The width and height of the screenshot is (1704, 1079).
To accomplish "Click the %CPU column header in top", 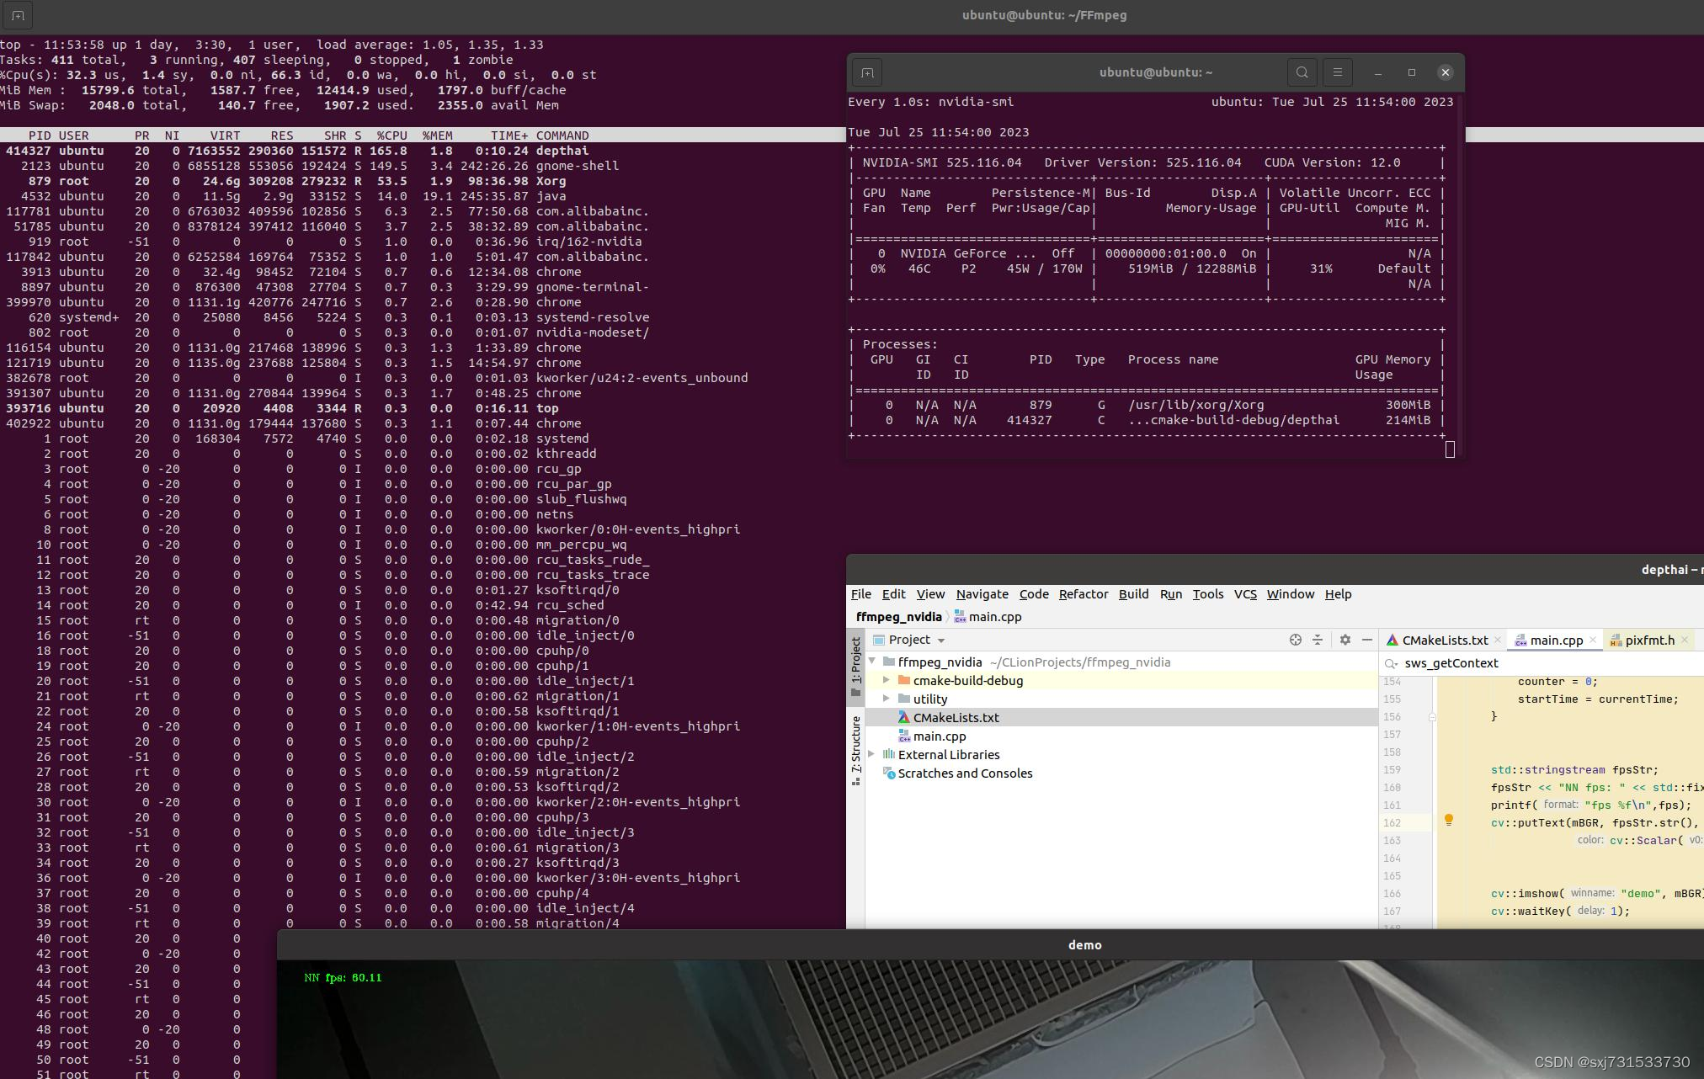I will (x=391, y=136).
